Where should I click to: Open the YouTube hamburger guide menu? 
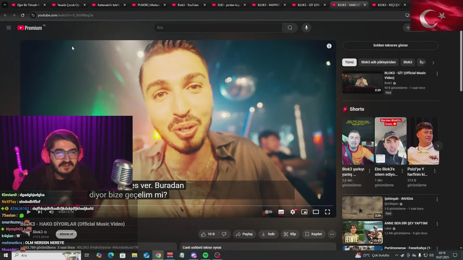point(9,27)
